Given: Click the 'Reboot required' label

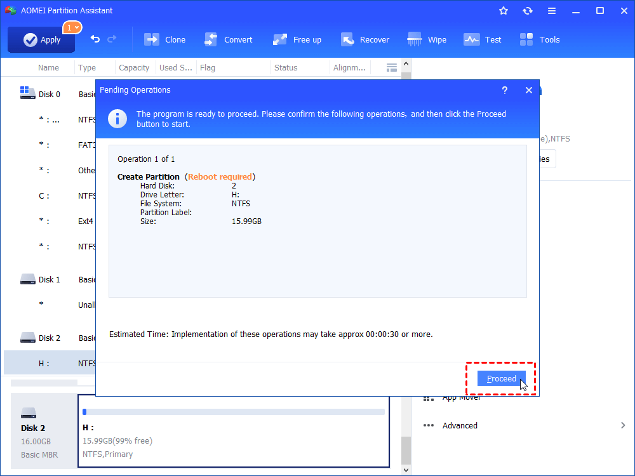Looking at the screenshot, I should (220, 176).
